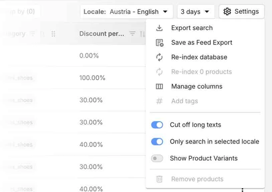Screen dimensions: 272x192
Task: Select Export search menu entry
Action: click(x=192, y=28)
